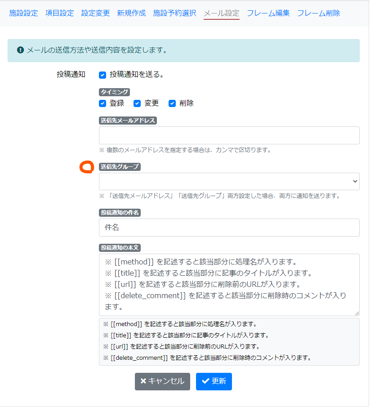Viewport: 370px width, 407px height.
Task: Go to 施設予約選択
Action: (174, 13)
